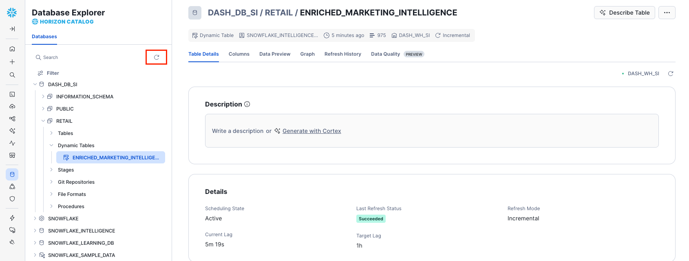Open the Filter option in explorer

(53, 73)
